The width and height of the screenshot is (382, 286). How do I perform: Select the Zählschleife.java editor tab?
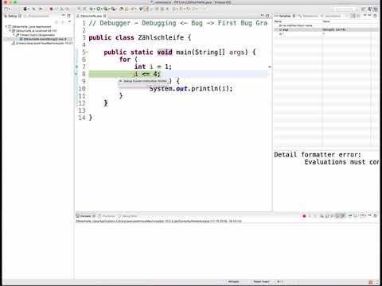(92, 16)
